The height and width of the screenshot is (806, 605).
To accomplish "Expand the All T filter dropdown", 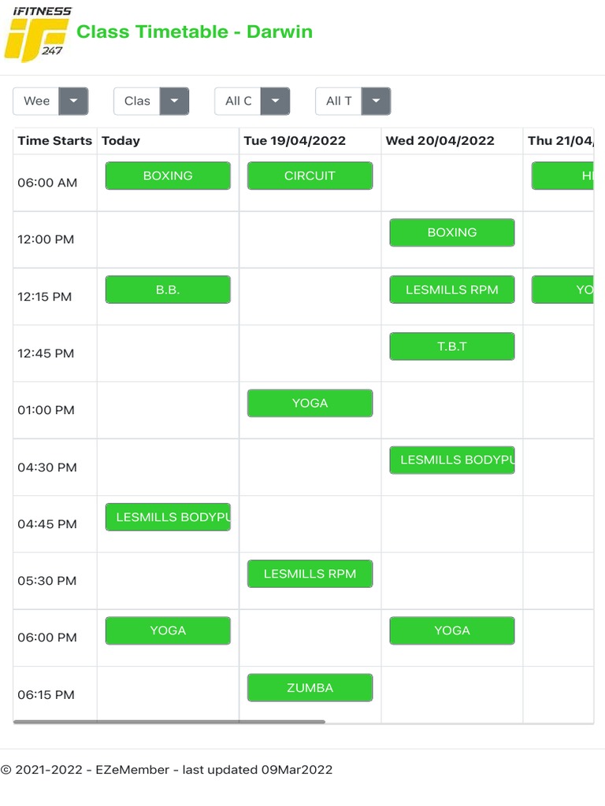I will [x=376, y=101].
